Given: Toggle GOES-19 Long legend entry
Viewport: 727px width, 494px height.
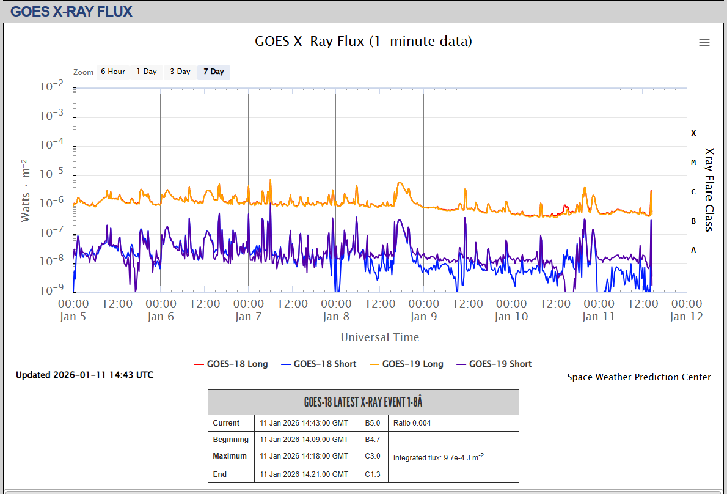Looking at the screenshot, I should (406, 364).
